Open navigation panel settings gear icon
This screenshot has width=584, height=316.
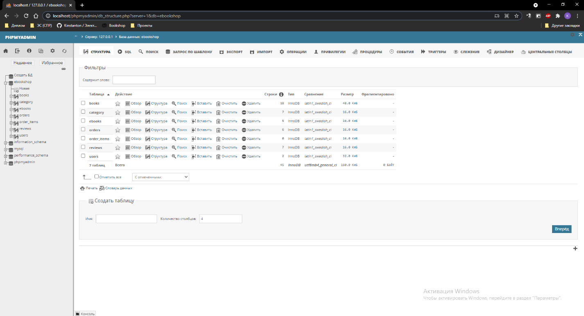click(x=52, y=51)
